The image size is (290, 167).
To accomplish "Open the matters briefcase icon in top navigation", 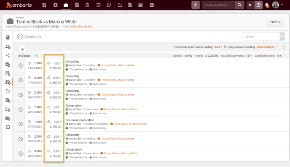I will click(x=66, y=5).
